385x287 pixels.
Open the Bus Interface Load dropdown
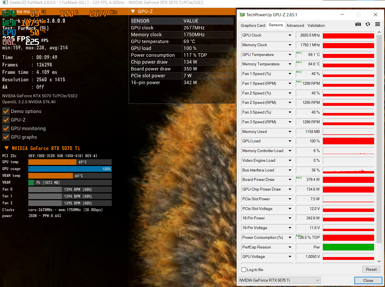point(290,170)
